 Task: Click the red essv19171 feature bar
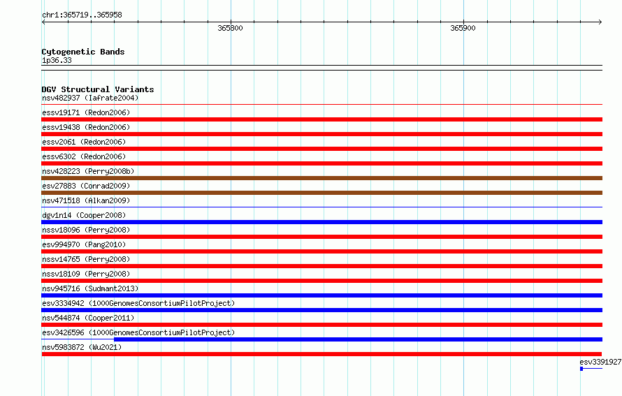(x=321, y=119)
